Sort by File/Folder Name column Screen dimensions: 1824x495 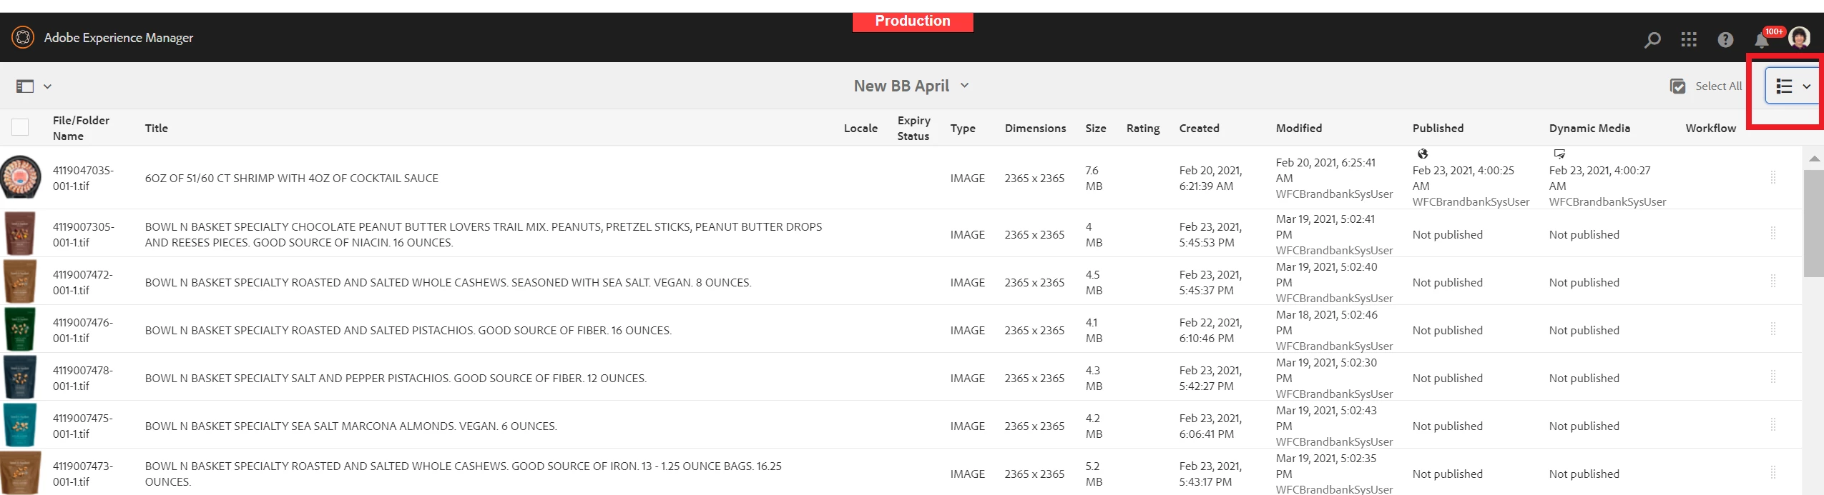(x=81, y=128)
